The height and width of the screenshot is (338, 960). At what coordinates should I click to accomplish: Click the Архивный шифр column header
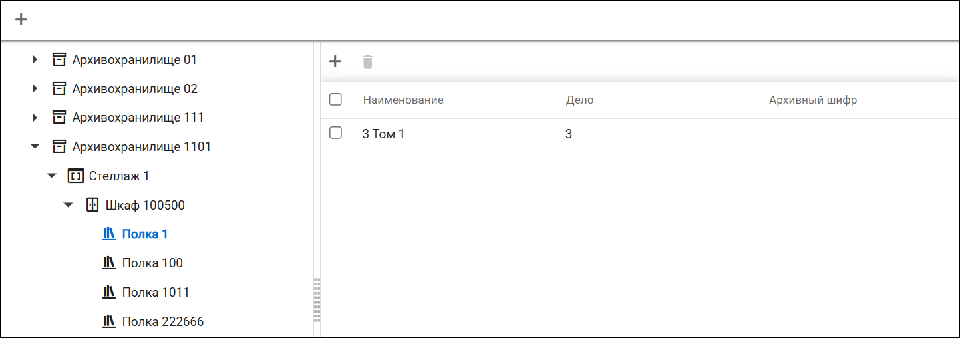tap(813, 100)
